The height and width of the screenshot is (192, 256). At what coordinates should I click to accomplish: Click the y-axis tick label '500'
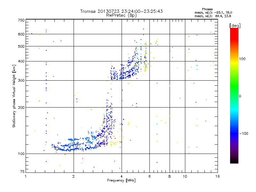(21, 46)
